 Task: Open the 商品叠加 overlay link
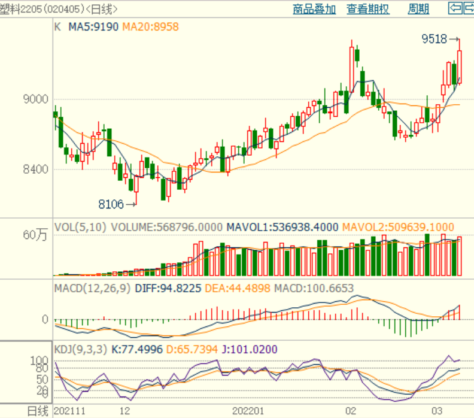coord(314,9)
